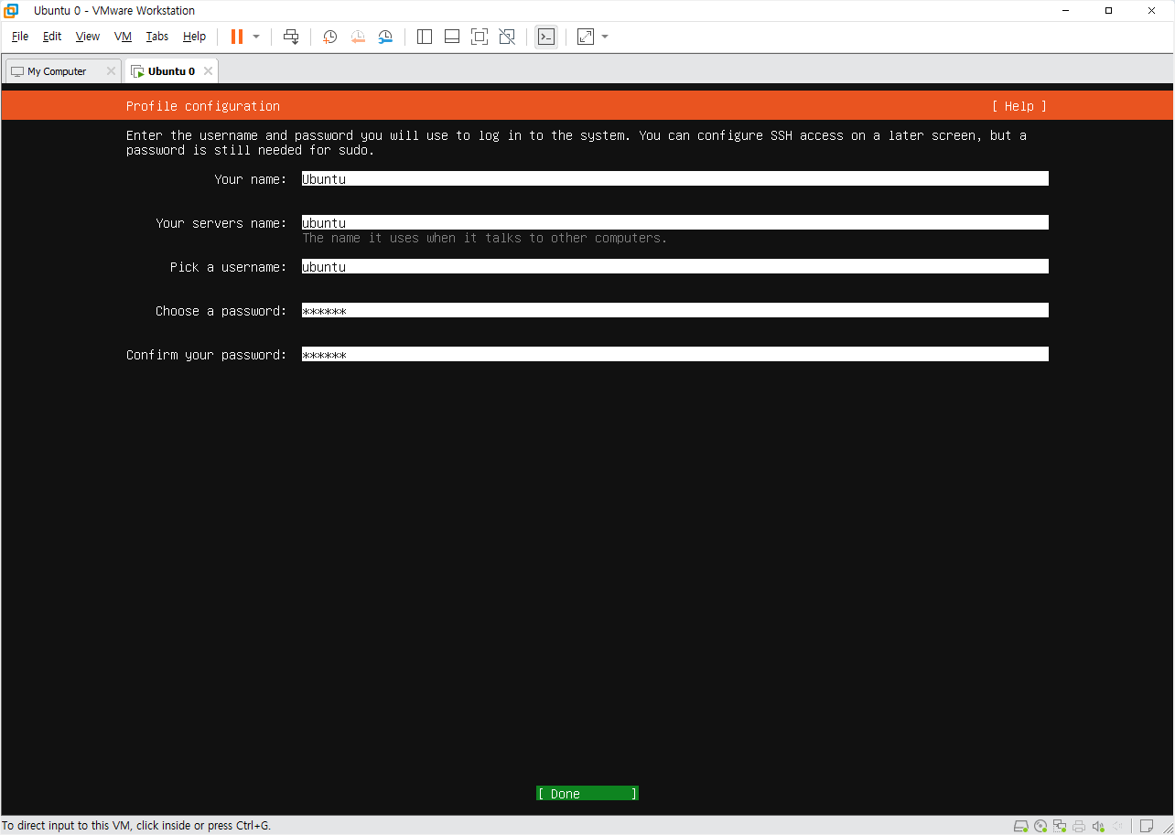Open the View menu
Screen dimensions: 1175x835
(88, 37)
